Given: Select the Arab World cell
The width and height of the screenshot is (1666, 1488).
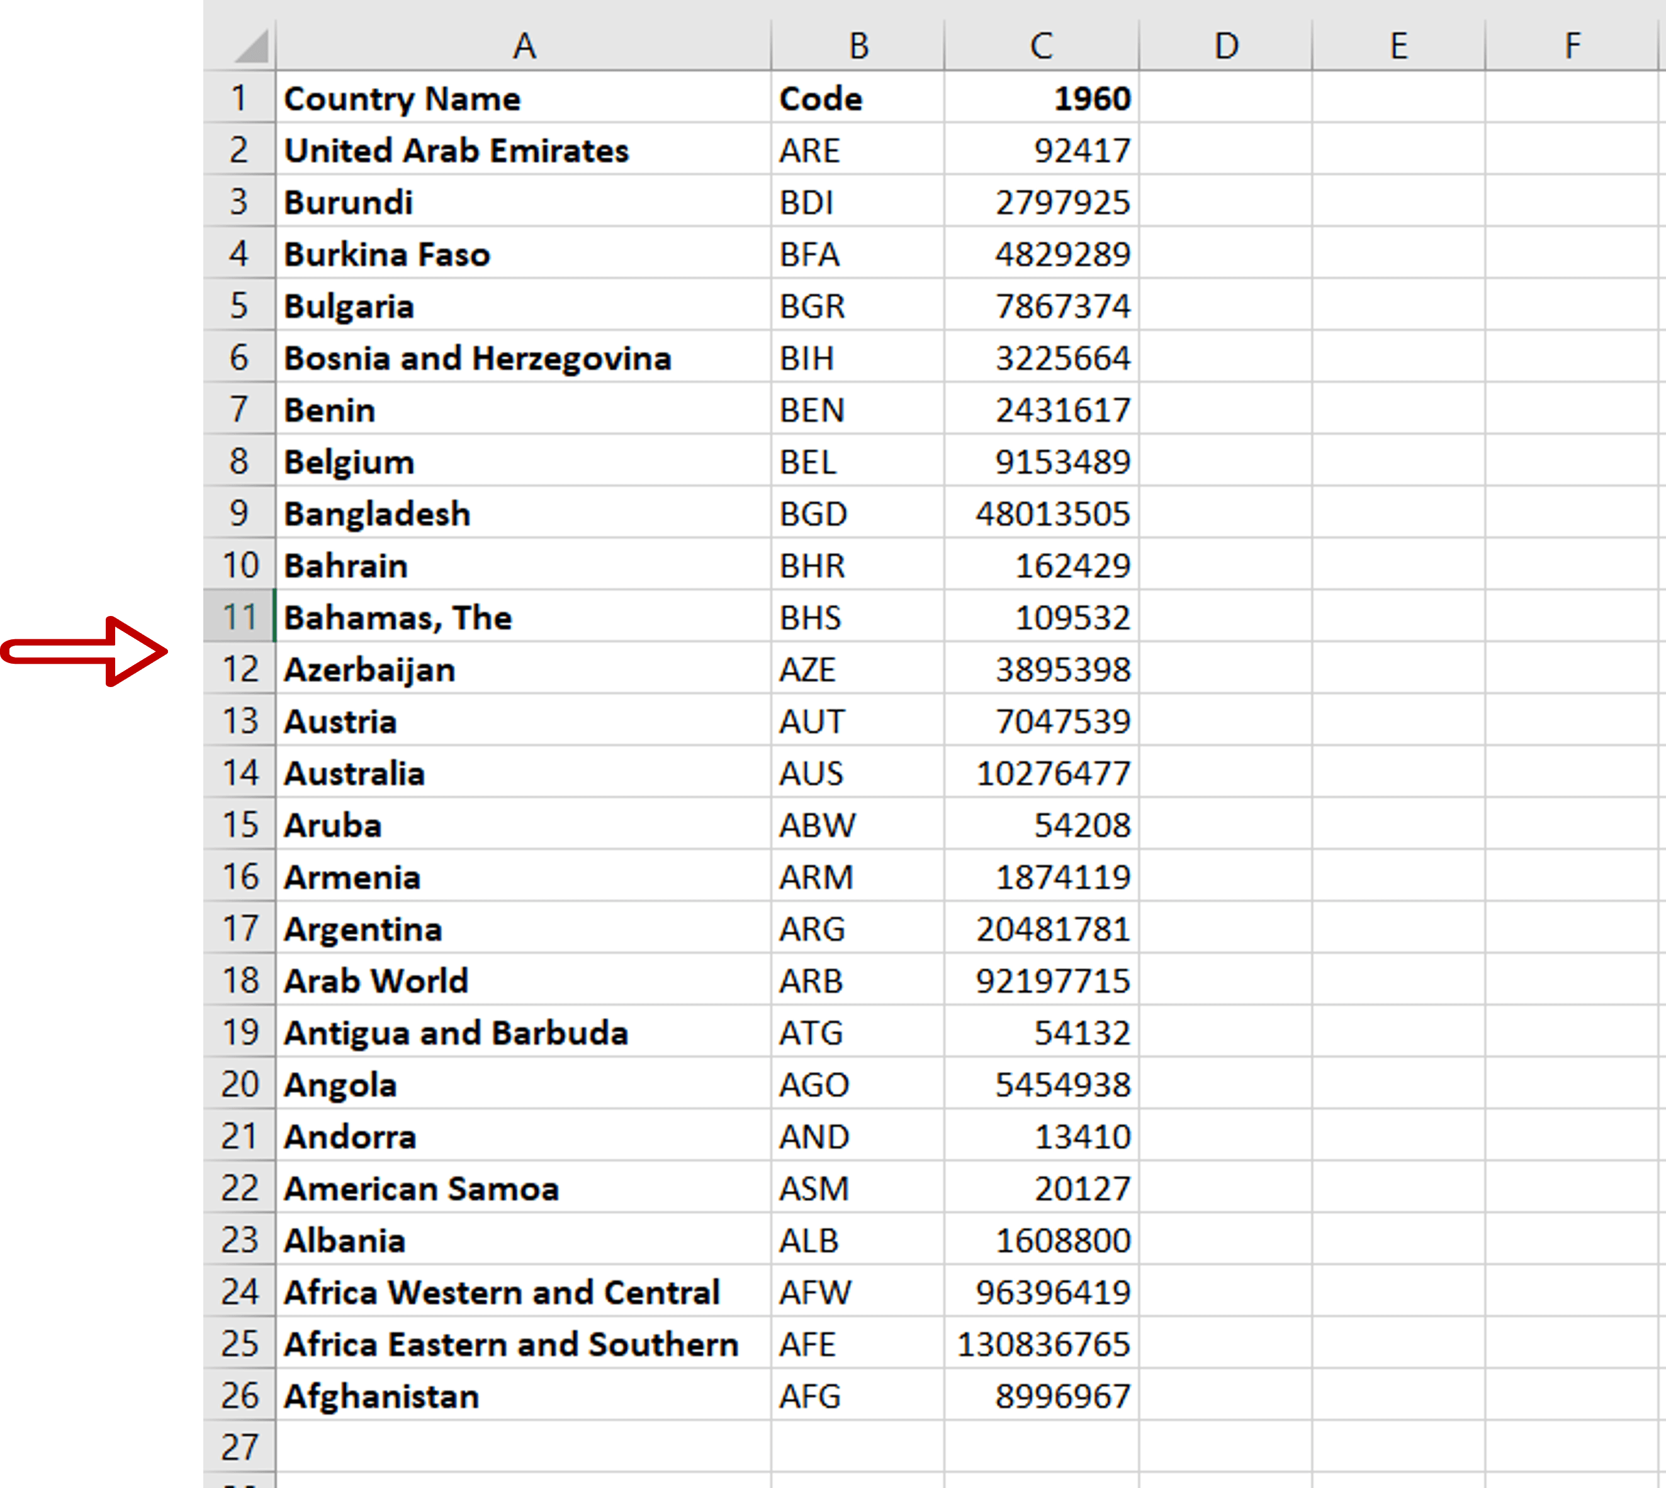Looking at the screenshot, I should tap(524, 980).
